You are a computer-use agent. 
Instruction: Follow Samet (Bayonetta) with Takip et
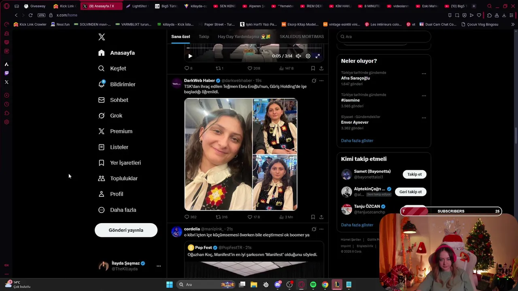click(414, 174)
